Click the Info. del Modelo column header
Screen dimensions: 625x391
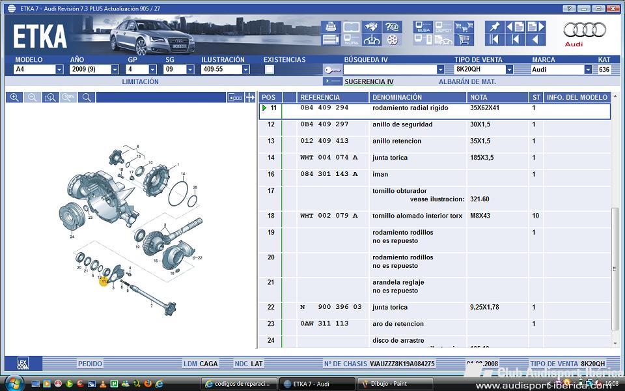click(x=577, y=97)
